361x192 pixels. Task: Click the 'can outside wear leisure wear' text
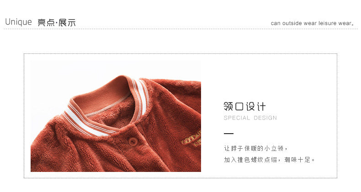pyautogui.click(x=313, y=23)
